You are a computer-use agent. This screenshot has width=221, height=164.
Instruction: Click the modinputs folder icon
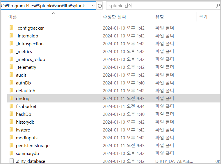(11, 138)
